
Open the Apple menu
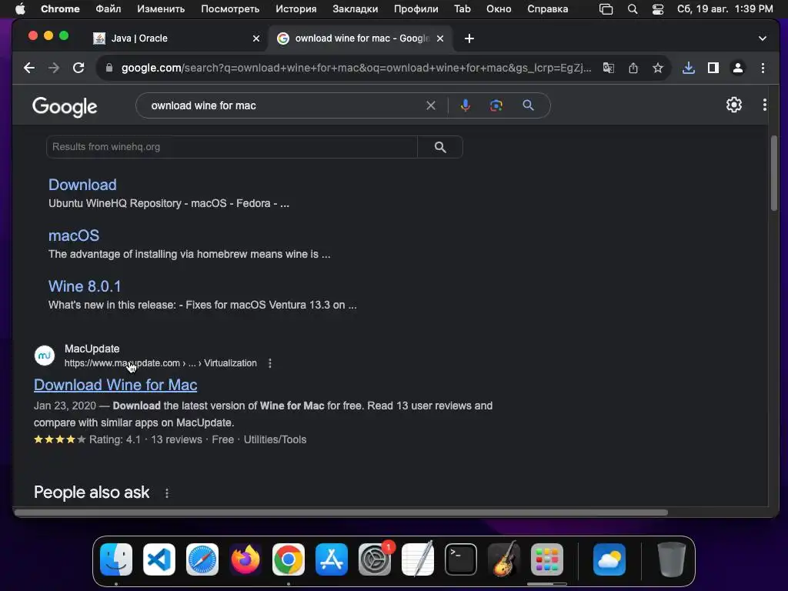coord(20,8)
